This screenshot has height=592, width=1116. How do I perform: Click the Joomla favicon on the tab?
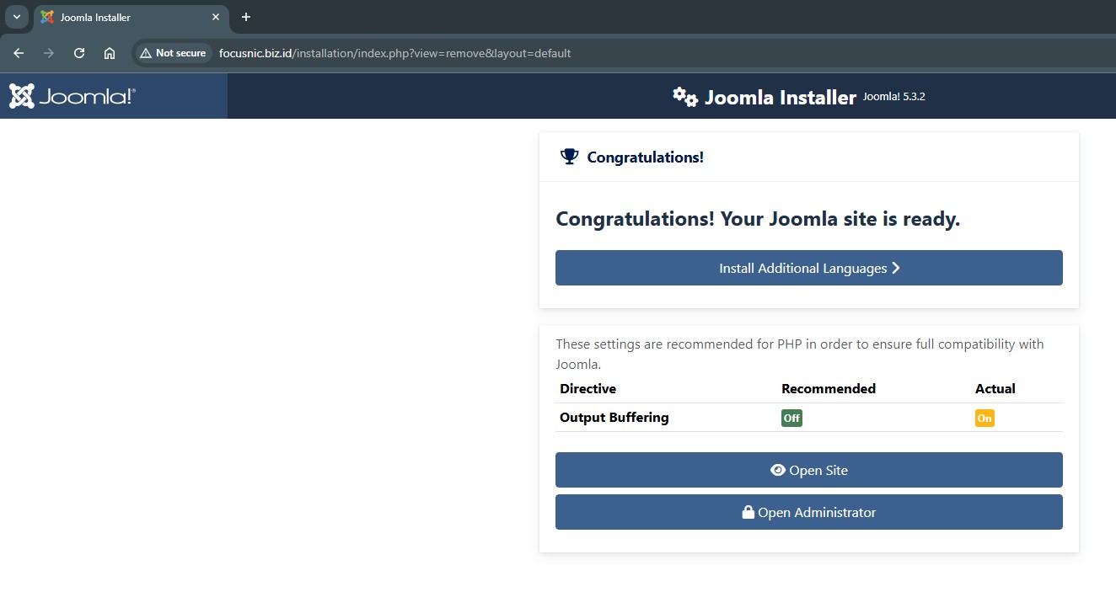point(47,17)
